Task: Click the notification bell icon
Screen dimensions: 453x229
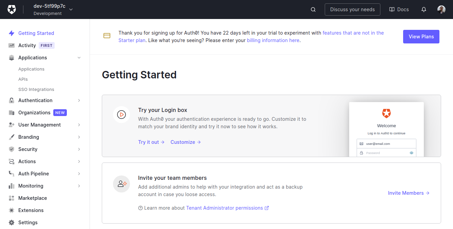Action: [x=423, y=9]
